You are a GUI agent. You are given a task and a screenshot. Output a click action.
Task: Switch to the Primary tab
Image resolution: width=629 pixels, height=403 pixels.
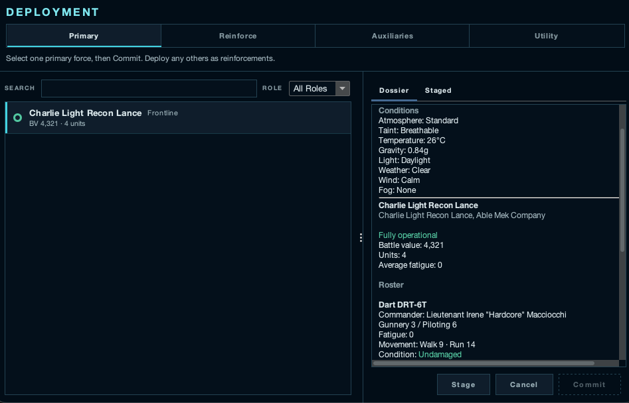pyautogui.click(x=84, y=36)
